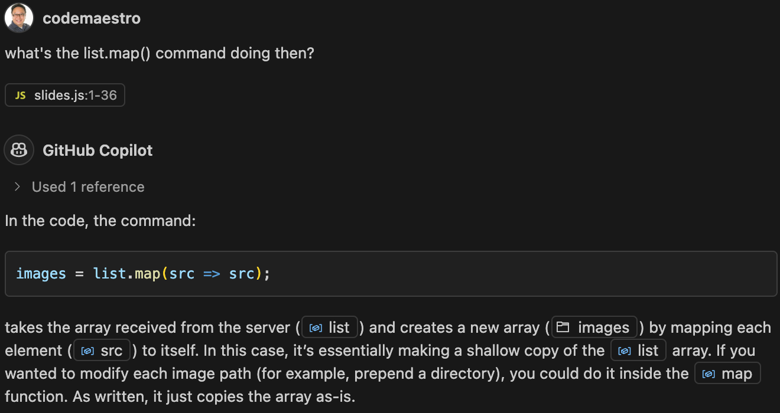Open the map symbol reference link
Viewport: 780px width, 413px height.
point(727,373)
